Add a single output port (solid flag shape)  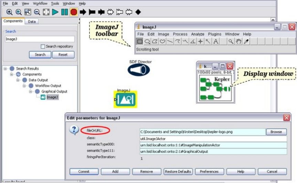(x=92, y=12)
